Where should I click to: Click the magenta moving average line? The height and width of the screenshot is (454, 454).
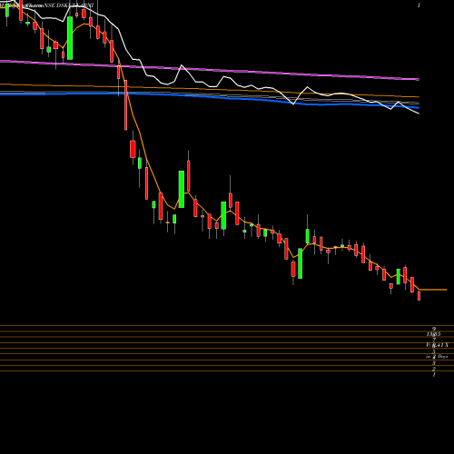(x=210, y=70)
